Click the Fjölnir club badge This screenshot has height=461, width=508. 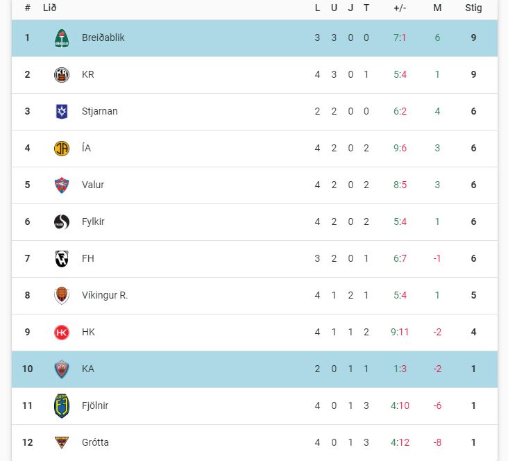pos(62,406)
